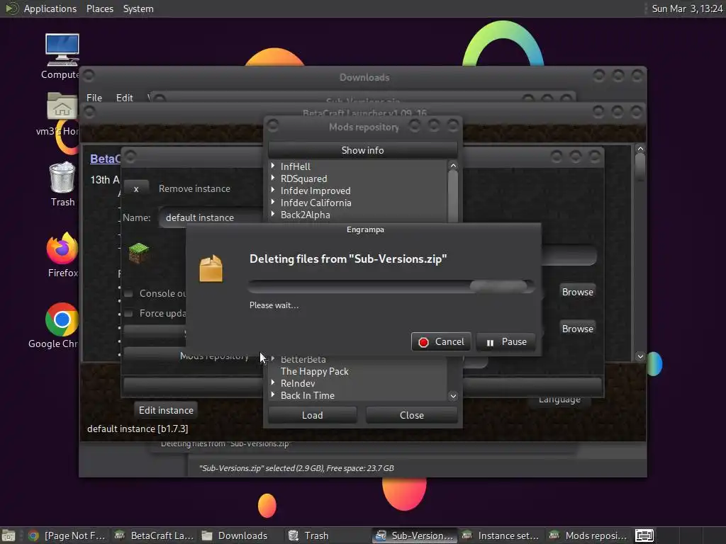Open the Trash desktop icon

click(x=62, y=177)
